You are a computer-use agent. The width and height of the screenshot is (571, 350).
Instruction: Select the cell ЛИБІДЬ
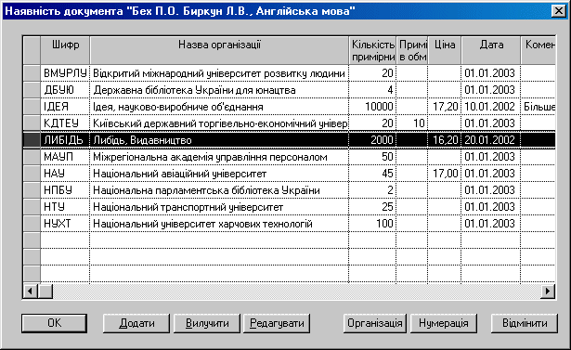point(65,140)
